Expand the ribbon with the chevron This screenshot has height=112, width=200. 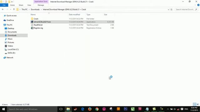click(x=195, y=5)
